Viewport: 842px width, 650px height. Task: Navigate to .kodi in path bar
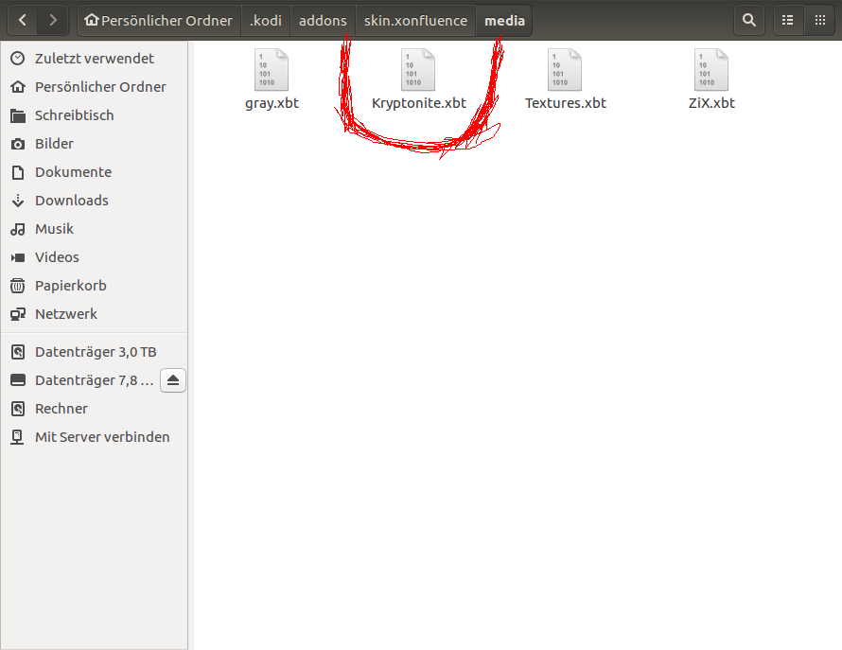pyautogui.click(x=266, y=21)
